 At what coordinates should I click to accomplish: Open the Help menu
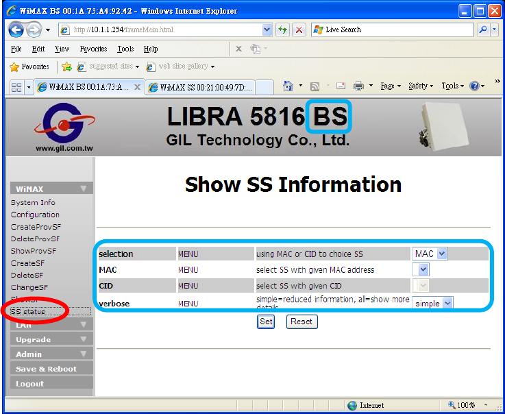click(151, 49)
